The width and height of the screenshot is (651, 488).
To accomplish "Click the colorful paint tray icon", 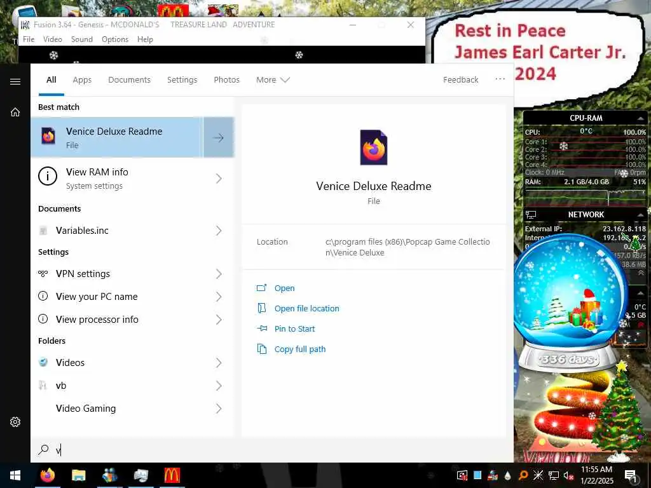I will [493, 475].
